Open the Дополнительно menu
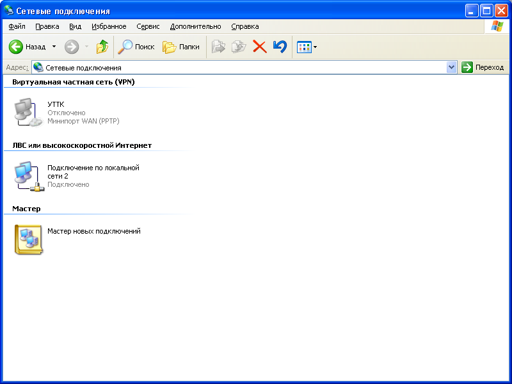The height and width of the screenshot is (384, 512). point(196,26)
